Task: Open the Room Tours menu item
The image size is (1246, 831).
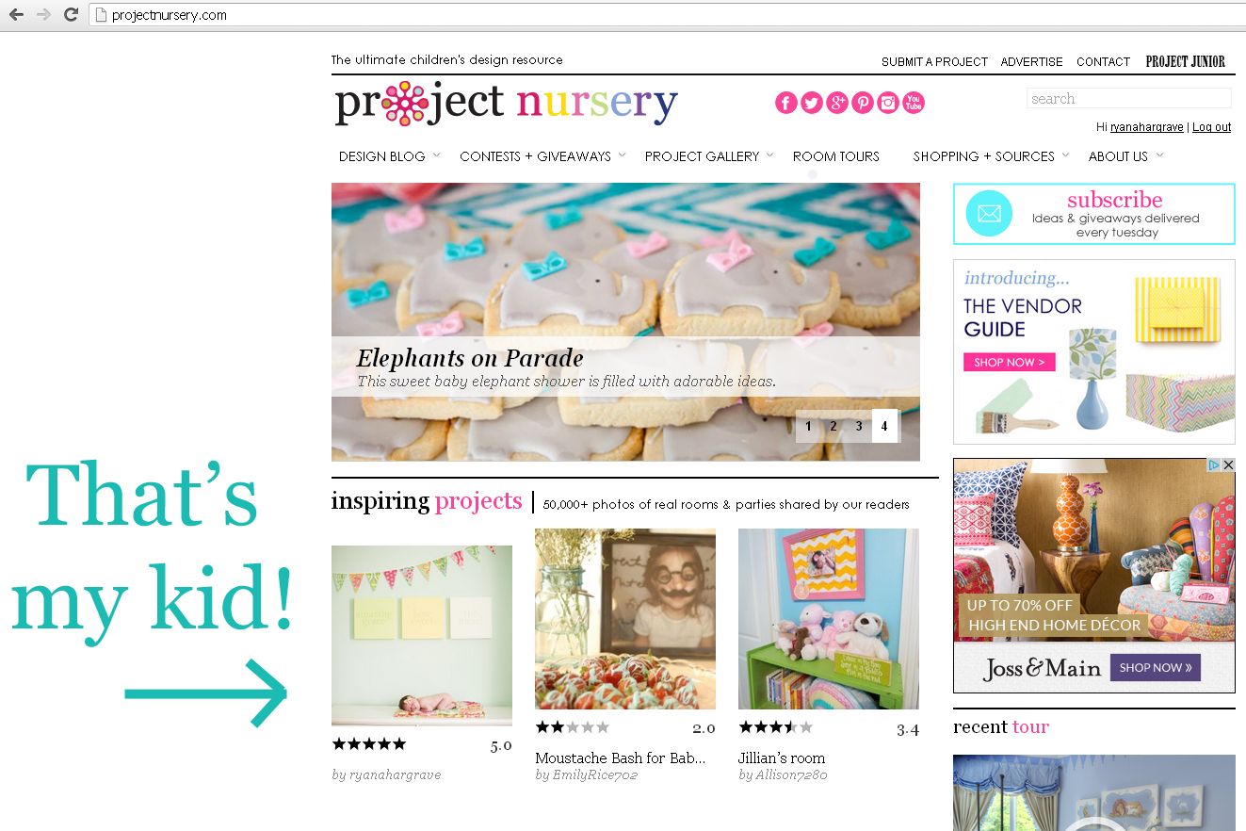Action: pyautogui.click(x=836, y=156)
